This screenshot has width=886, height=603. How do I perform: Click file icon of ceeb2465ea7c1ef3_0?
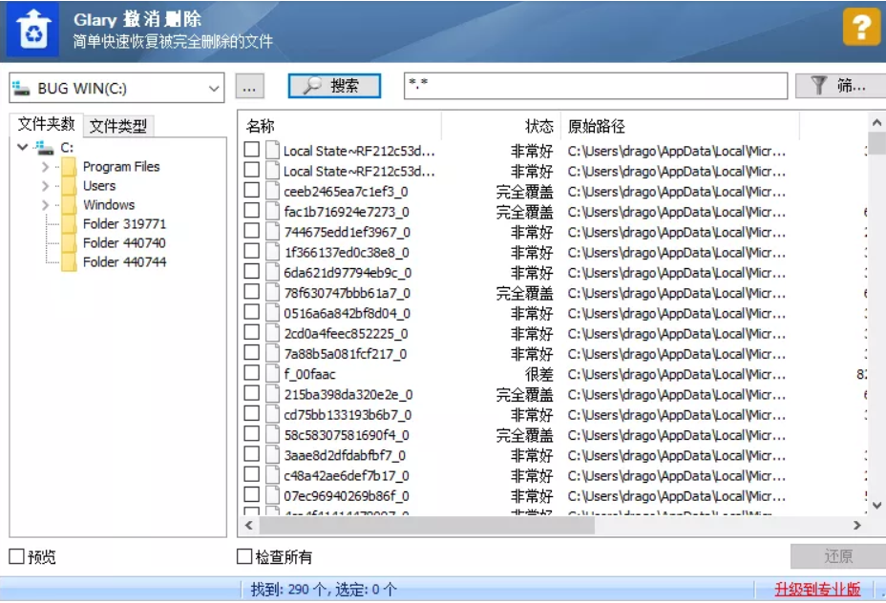coord(272,191)
